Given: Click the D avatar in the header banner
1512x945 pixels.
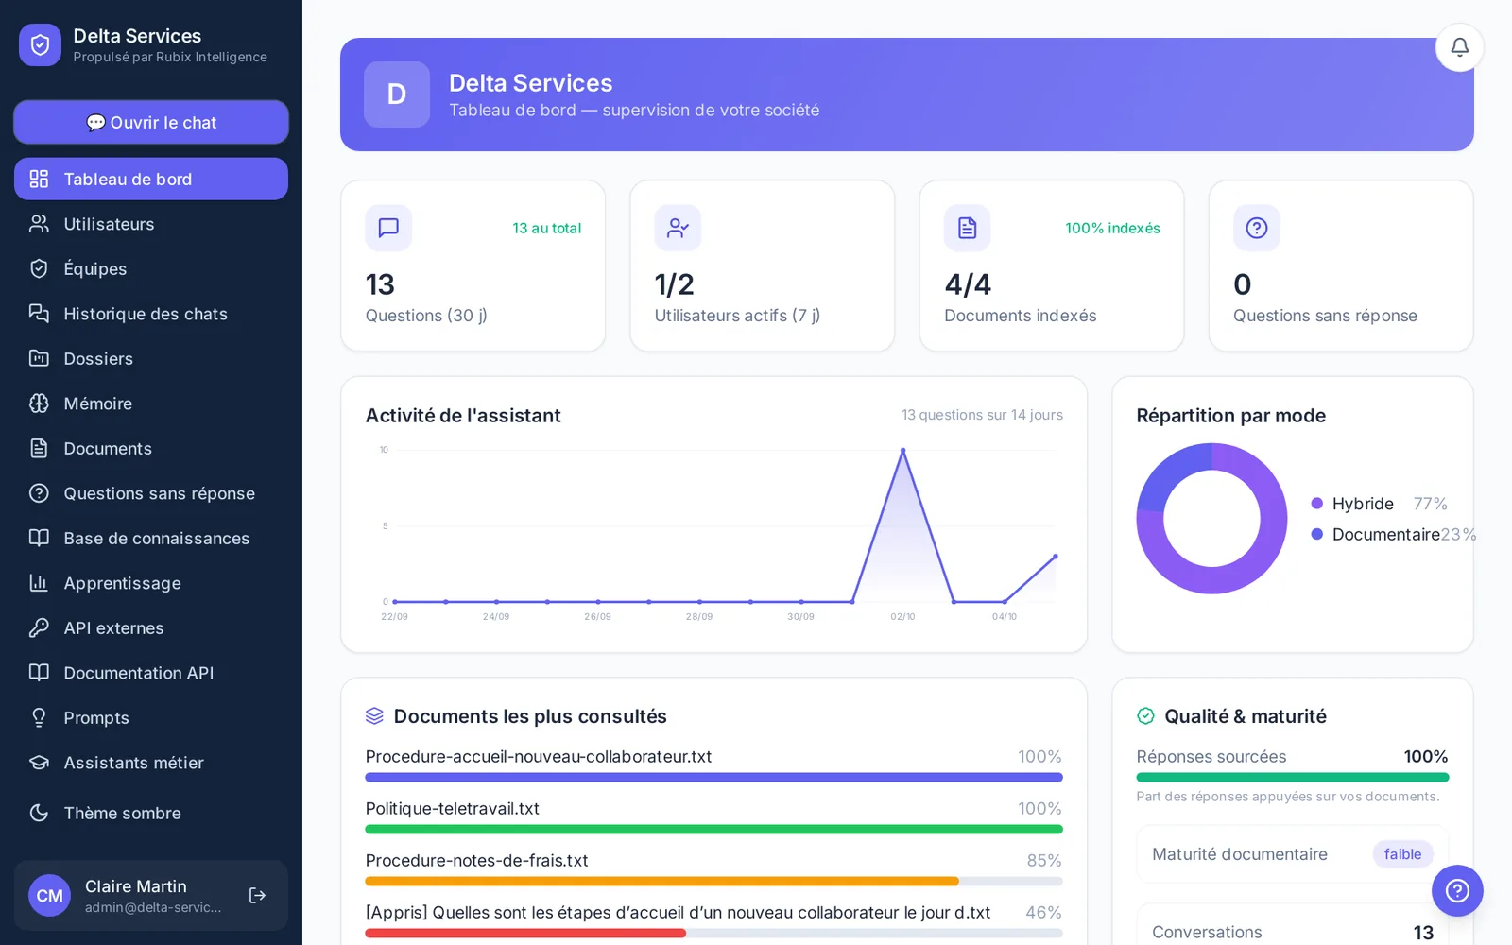Looking at the screenshot, I should coord(397,94).
